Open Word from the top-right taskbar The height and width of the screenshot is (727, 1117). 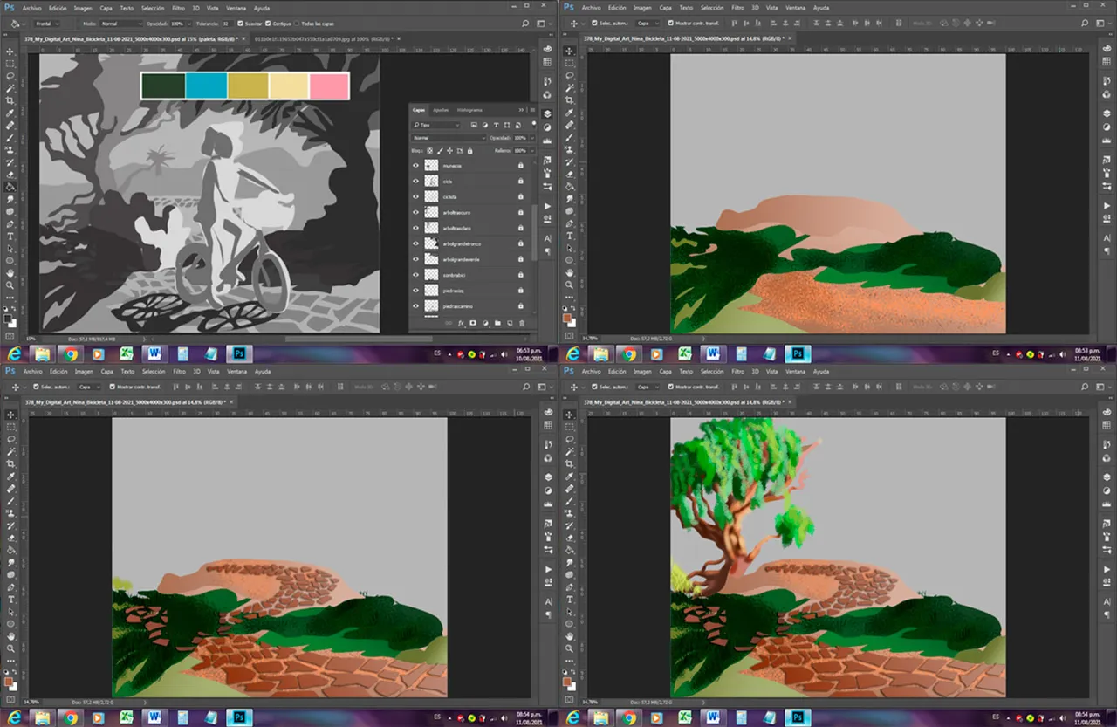[x=713, y=354]
